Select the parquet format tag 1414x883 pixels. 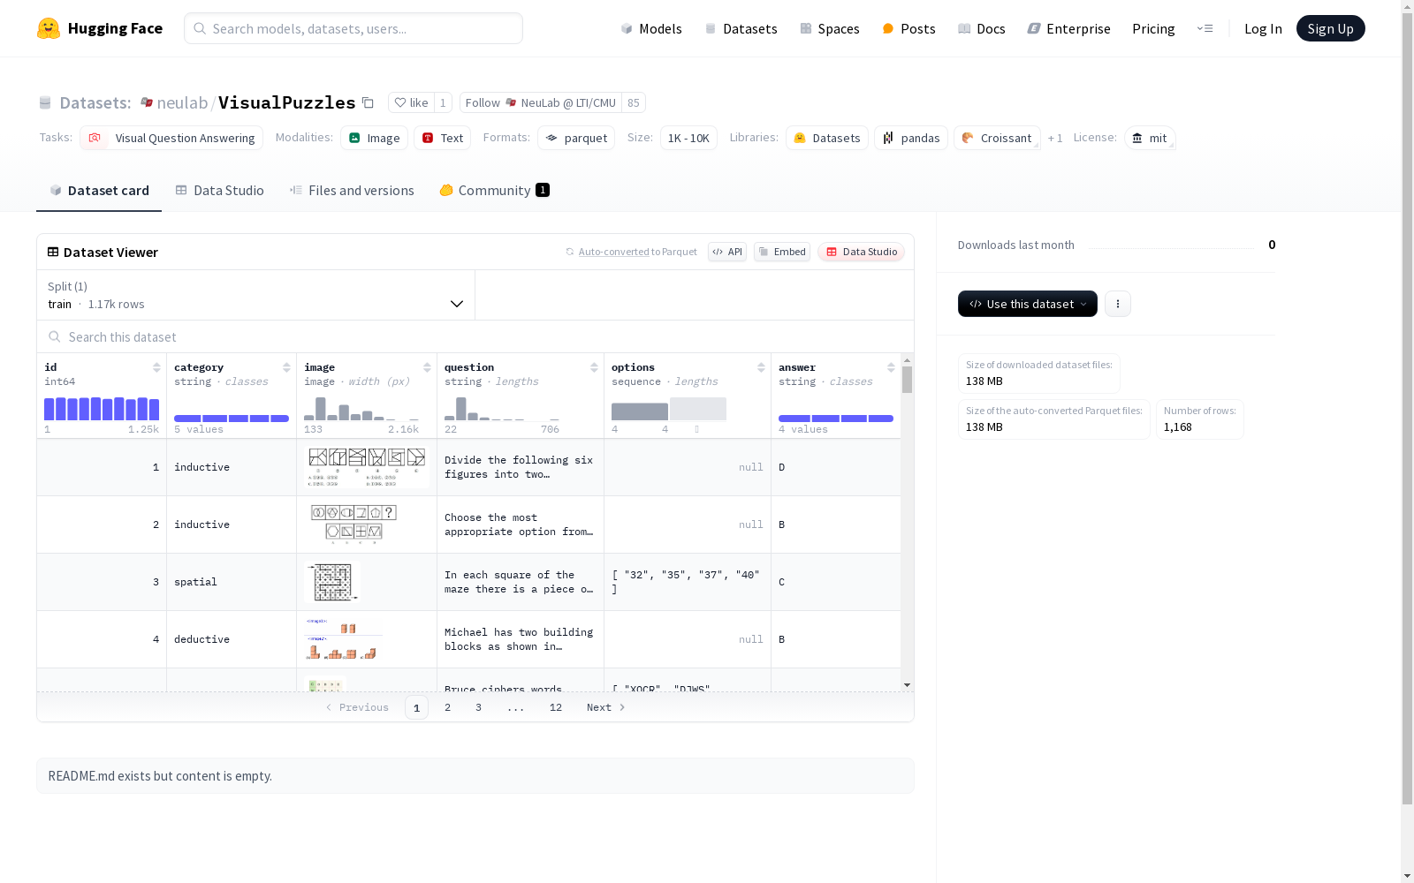576,138
